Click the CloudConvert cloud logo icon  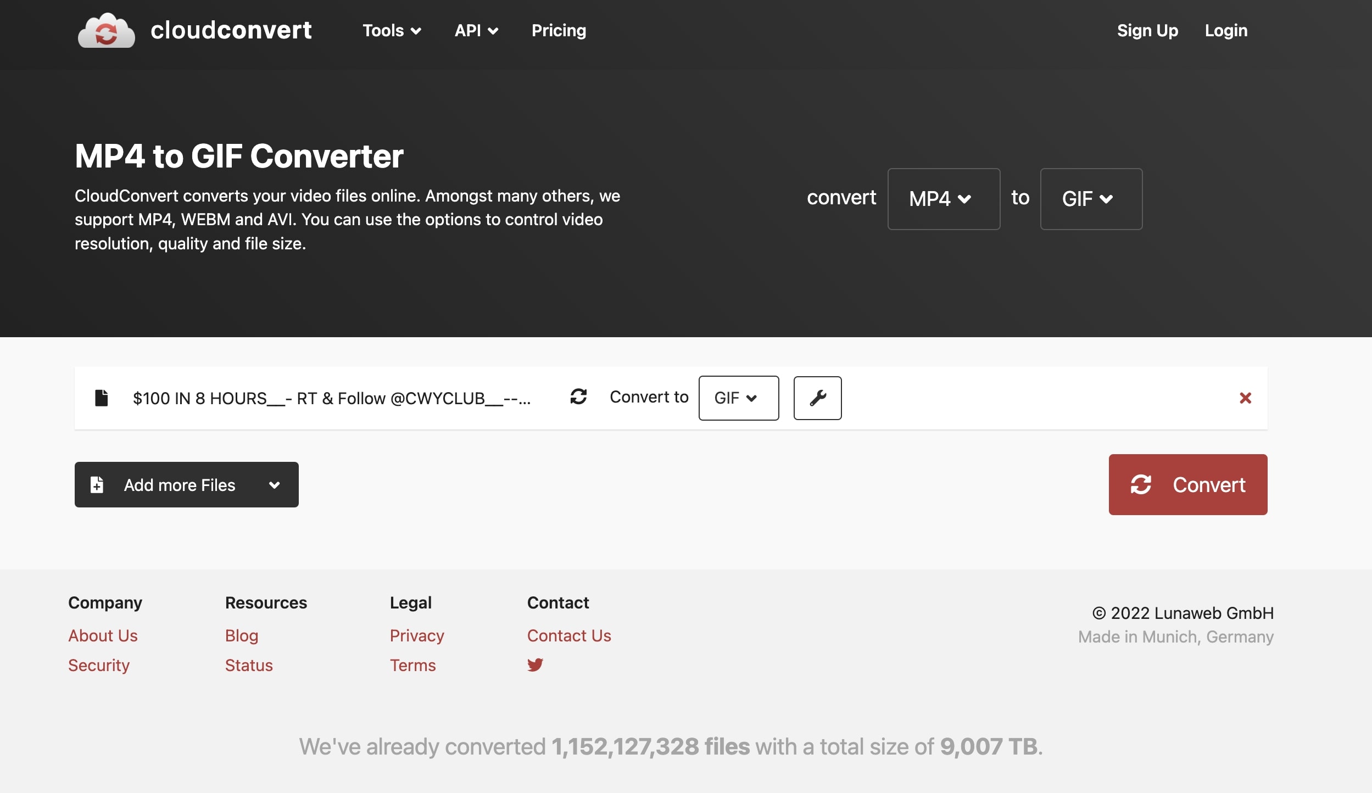click(106, 31)
